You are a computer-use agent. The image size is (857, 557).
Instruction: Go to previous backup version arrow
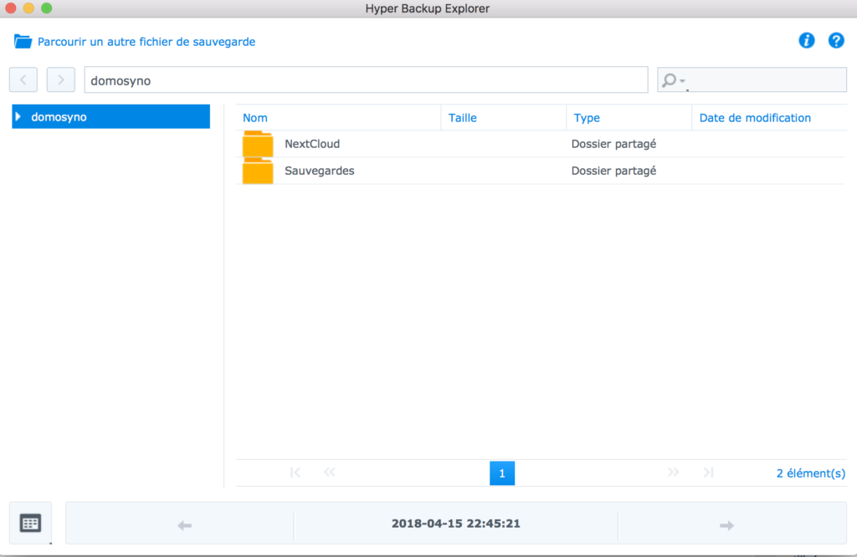pos(185,524)
